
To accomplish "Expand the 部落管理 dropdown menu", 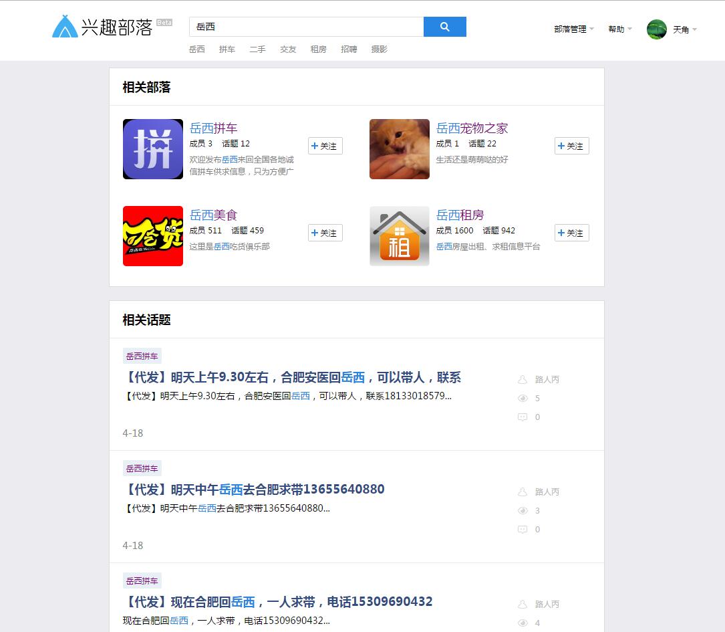I will pos(574,29).
